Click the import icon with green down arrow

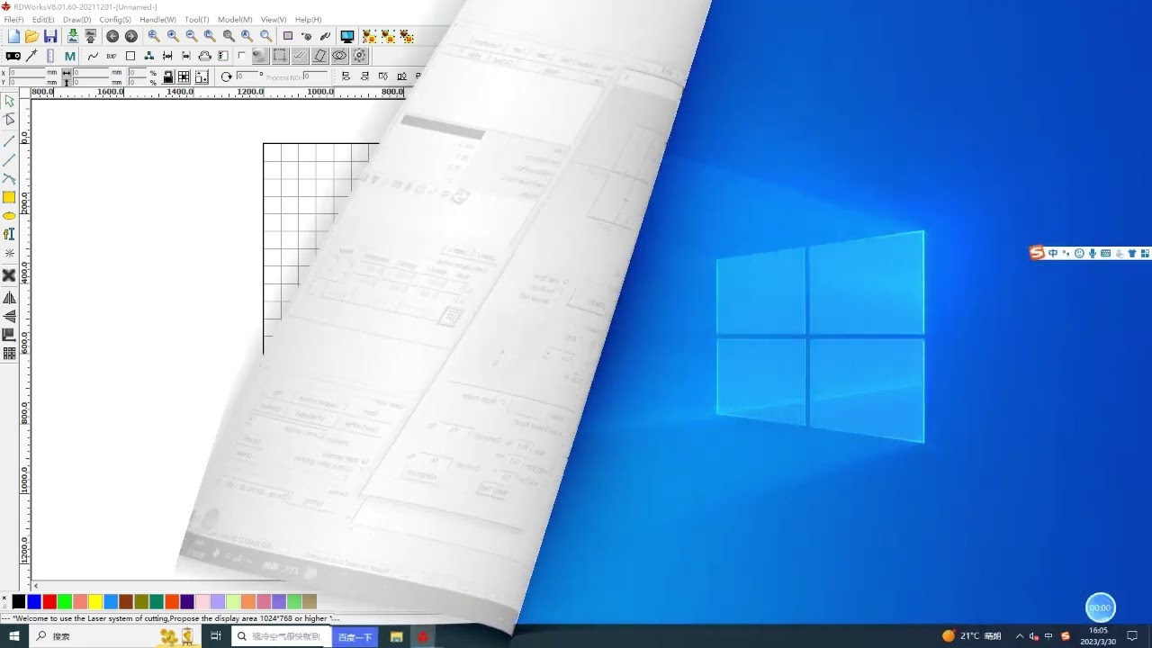click(x=73, y=36)
